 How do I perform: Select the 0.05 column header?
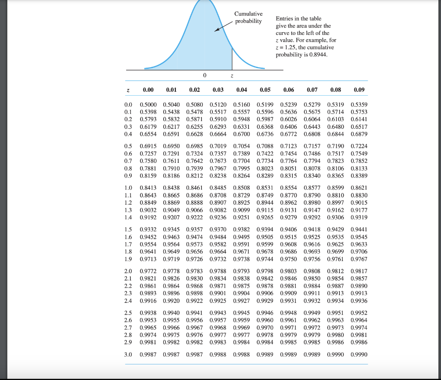click(x=265, y=90)
